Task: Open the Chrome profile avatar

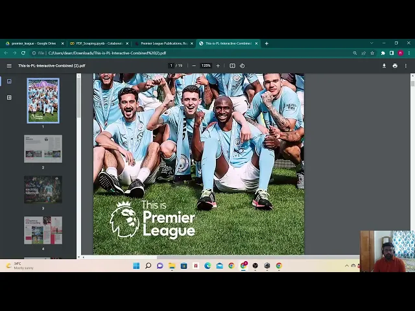Action: [x=401, y=53]
